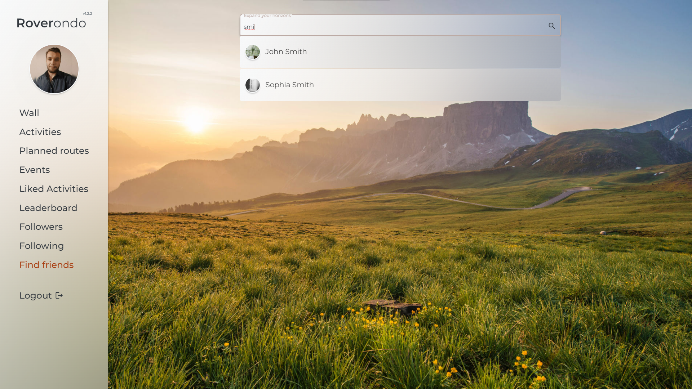Screen dimensions: 692x389
Task: Go to the Wall page
Action: point(29,113)
